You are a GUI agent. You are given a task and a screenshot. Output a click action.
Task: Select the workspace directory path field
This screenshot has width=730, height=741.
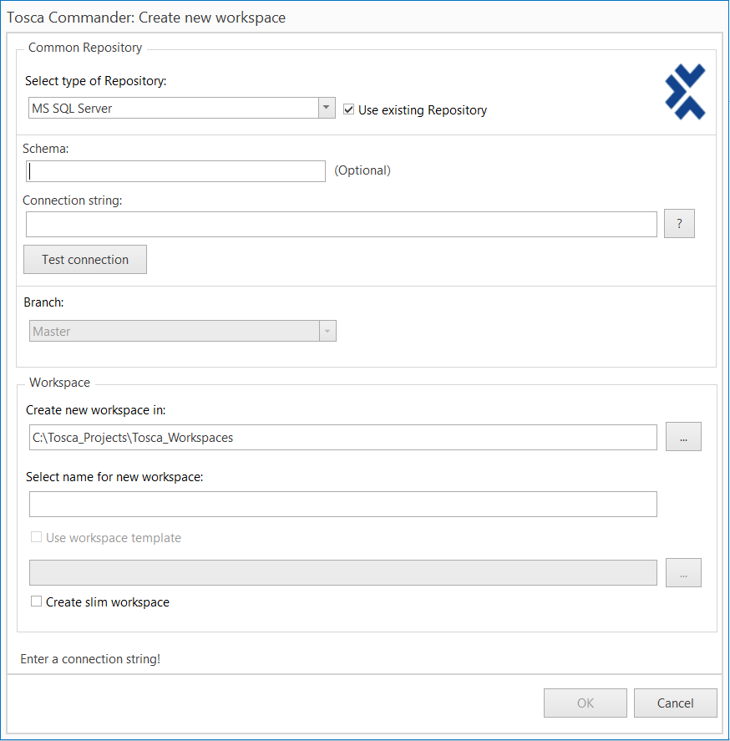coord(341,437)
